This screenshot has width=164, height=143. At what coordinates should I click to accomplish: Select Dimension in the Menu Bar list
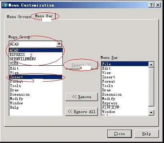tap(125, 94)
